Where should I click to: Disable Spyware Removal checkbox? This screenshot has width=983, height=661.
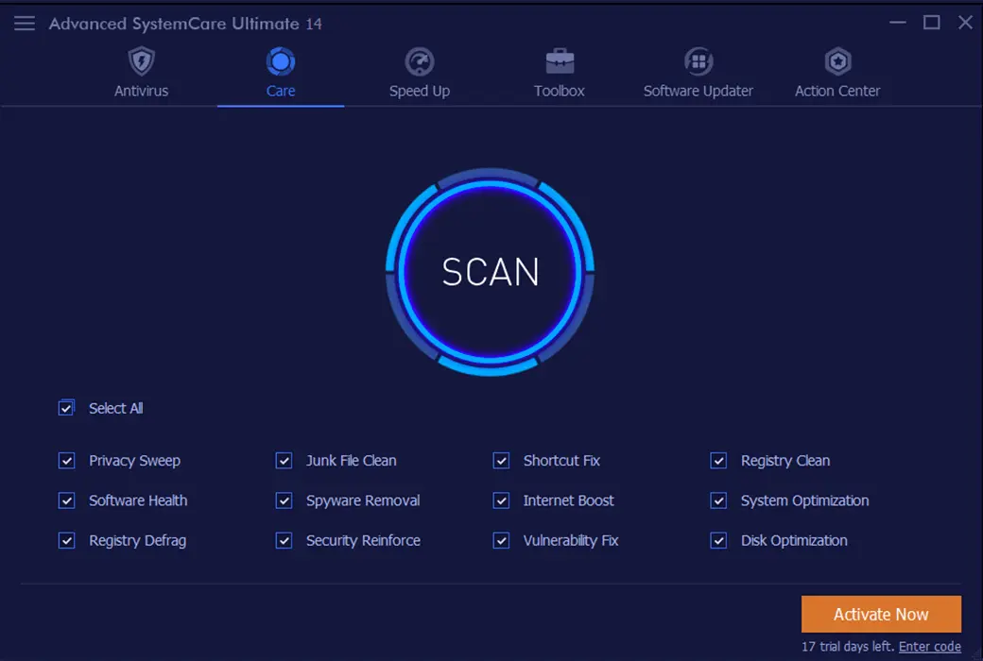coord(284,500)
